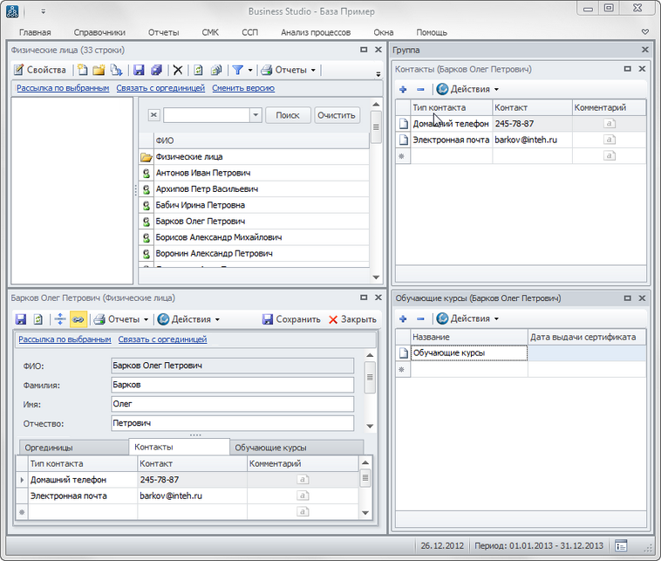The image size is (661, 561).
Task: Click the Свойства properties button
Action: pos(40,70)
